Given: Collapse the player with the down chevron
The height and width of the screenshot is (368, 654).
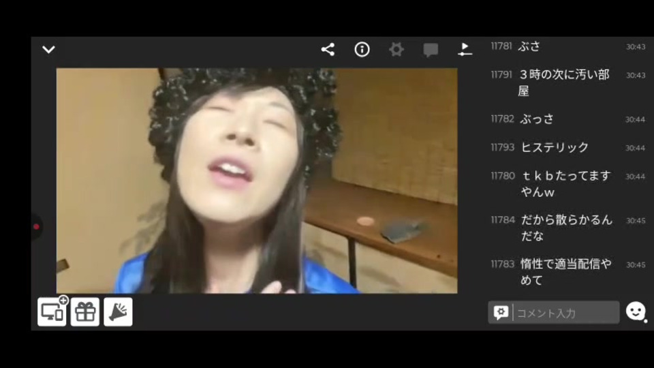Looking at the screenshot, I should (49, 50).
